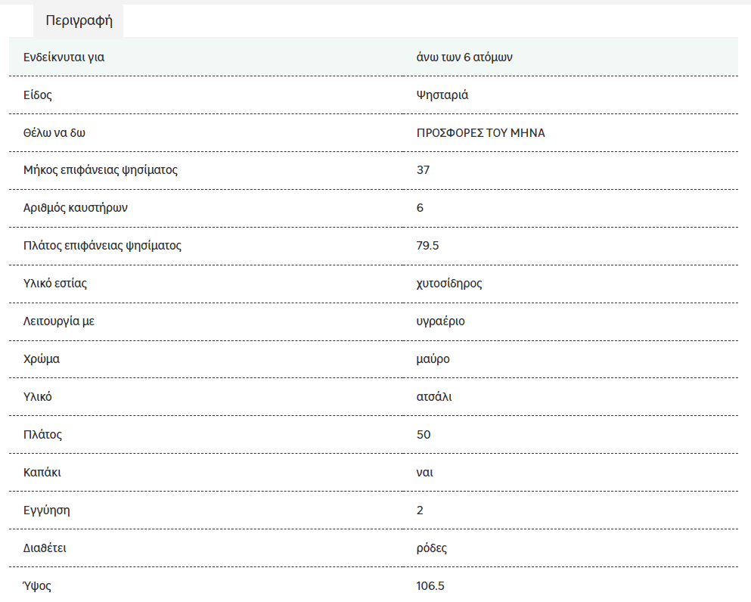
Task: Click the Ύψος value 106.5
Action: tap(430, 585)
